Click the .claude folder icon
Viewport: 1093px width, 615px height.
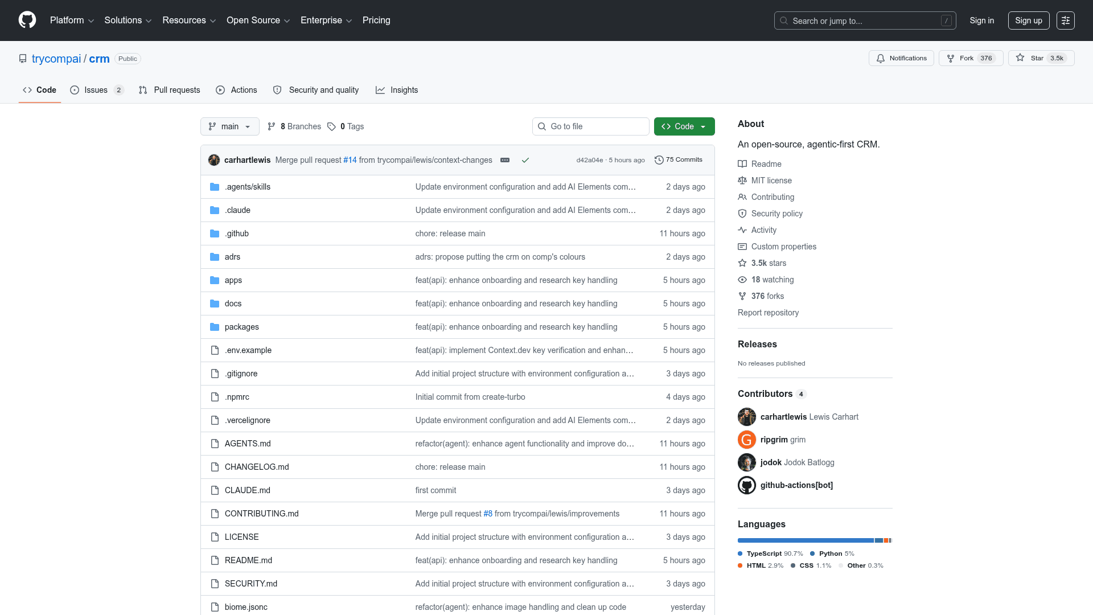point(215,210)
